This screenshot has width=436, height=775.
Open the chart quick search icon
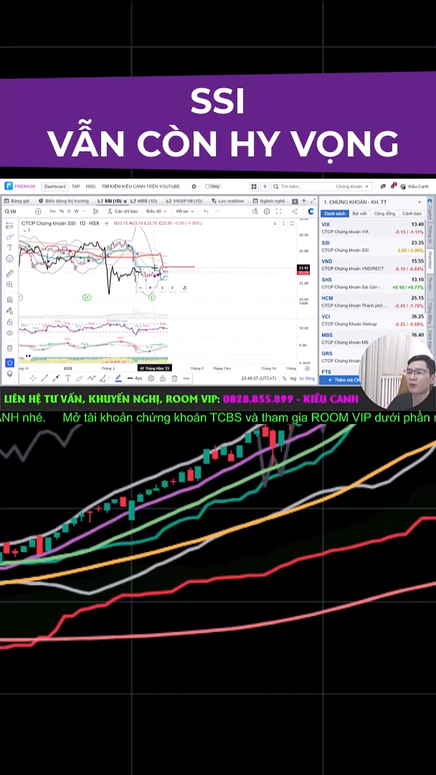pos(255,212)
